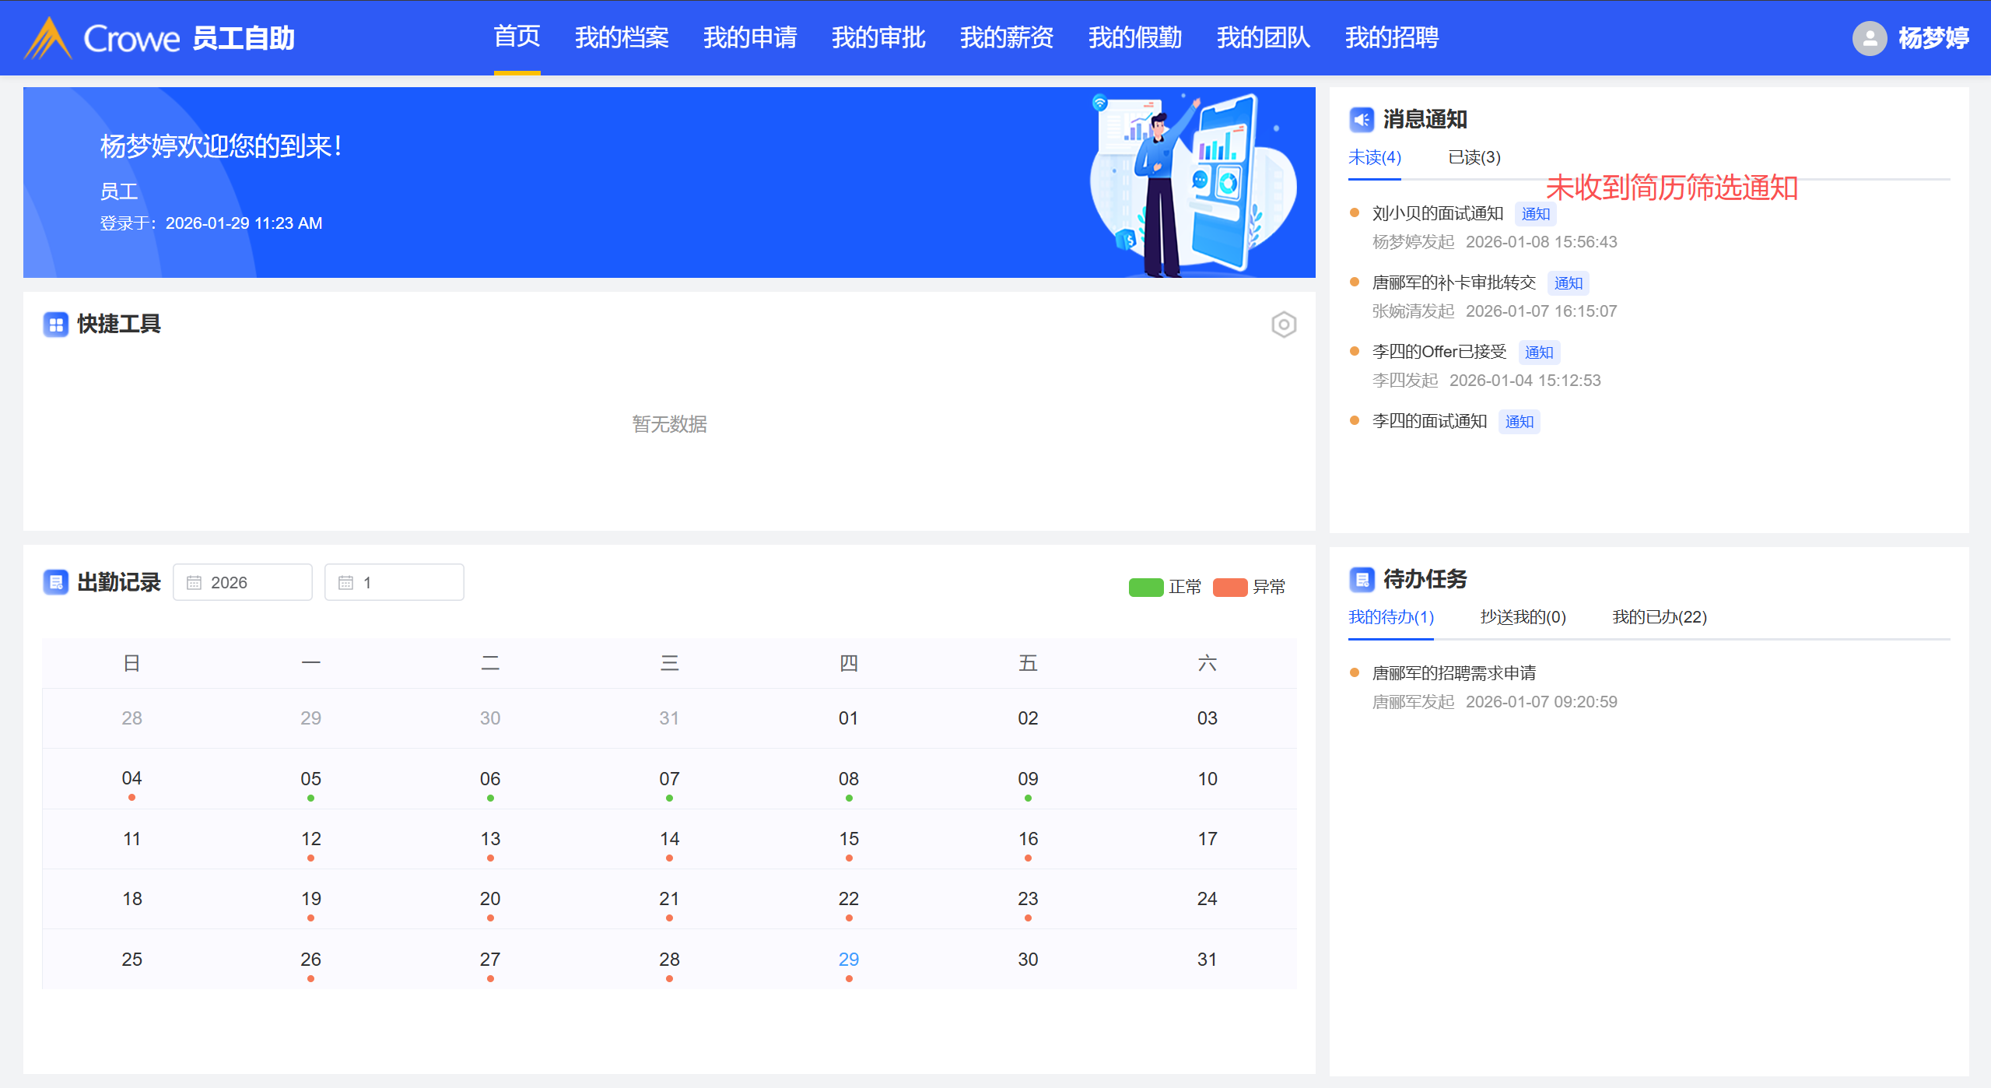Click the 消息通知 speaker icon
This screenshot has width=1991, height=1088.
click(x=1361, y=120)
